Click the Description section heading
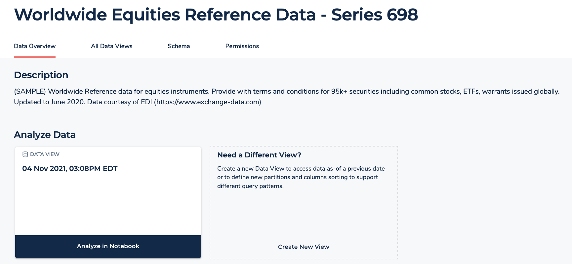This screenshot has width=572, height=264. coord(41,75)
